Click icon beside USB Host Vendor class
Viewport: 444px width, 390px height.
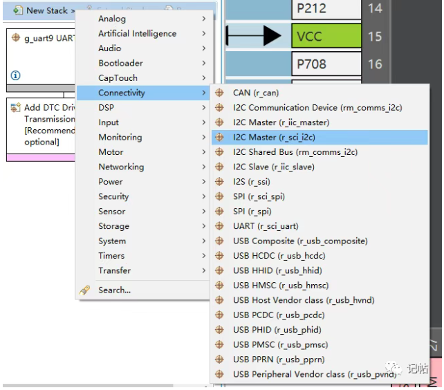219,300
